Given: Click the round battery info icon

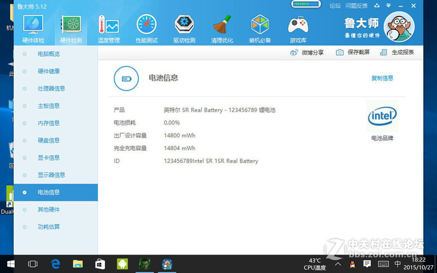Looking at the screenshot, I should [x=126, y=78].
